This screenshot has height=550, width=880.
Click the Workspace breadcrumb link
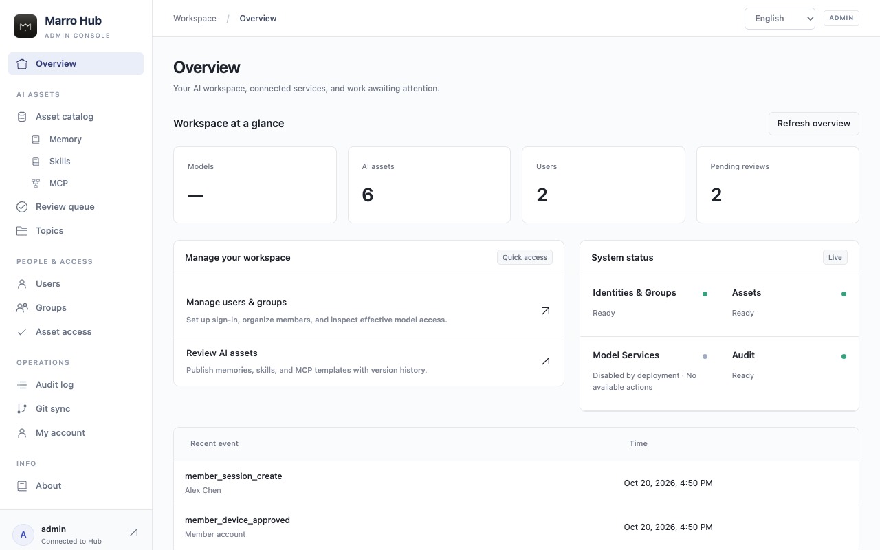click(195, 19)
